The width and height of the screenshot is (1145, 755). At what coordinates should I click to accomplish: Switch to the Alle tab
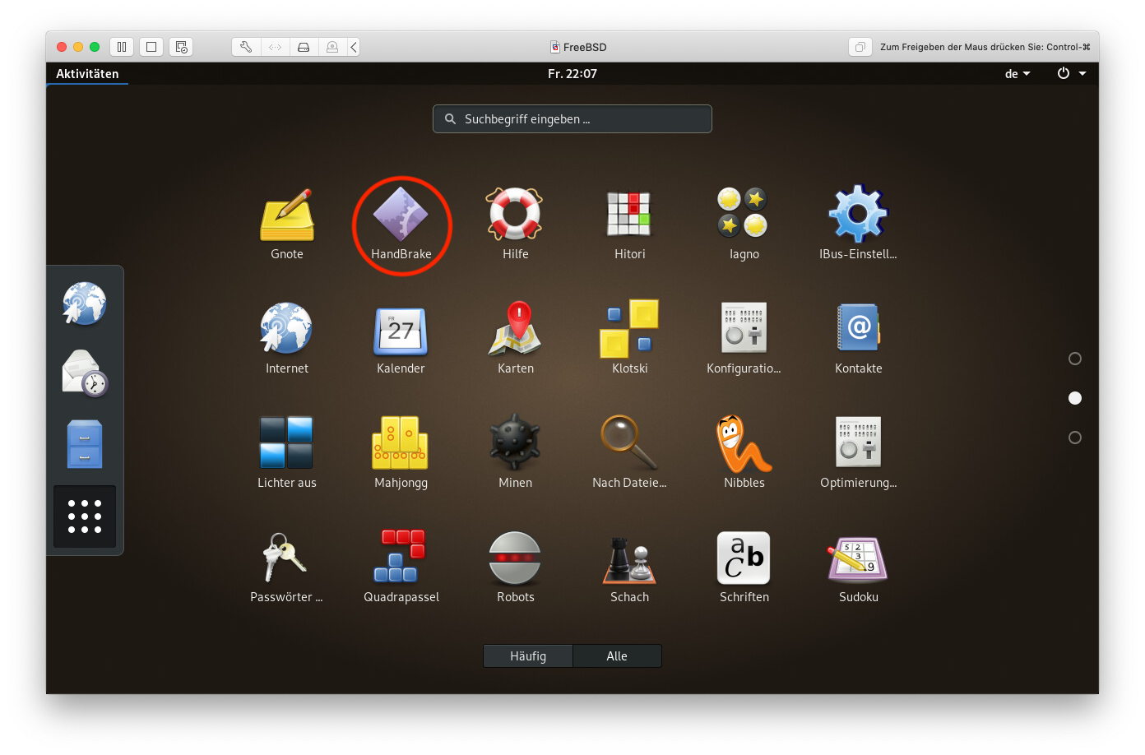[x=617, y=656]
